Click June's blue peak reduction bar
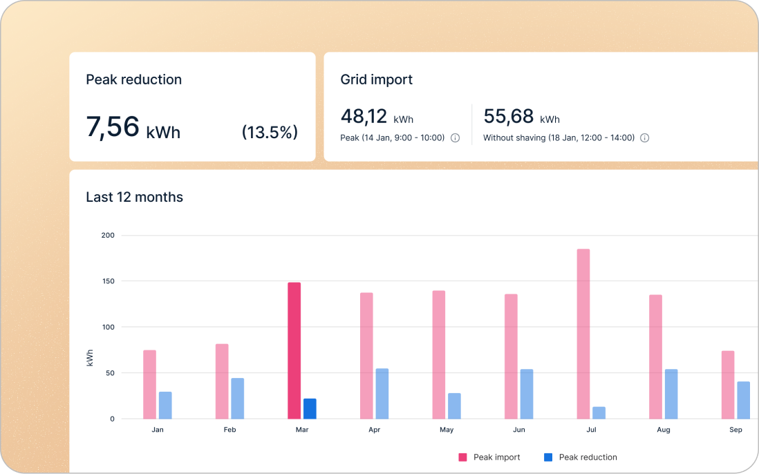 click(526, 394)
